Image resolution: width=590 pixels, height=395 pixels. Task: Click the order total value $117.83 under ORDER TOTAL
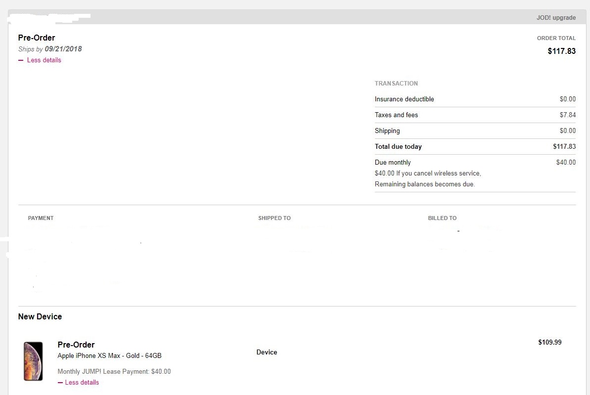(x=561, y=51)
